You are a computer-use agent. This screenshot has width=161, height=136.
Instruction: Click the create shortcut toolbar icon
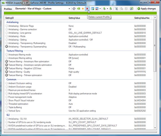132,9
